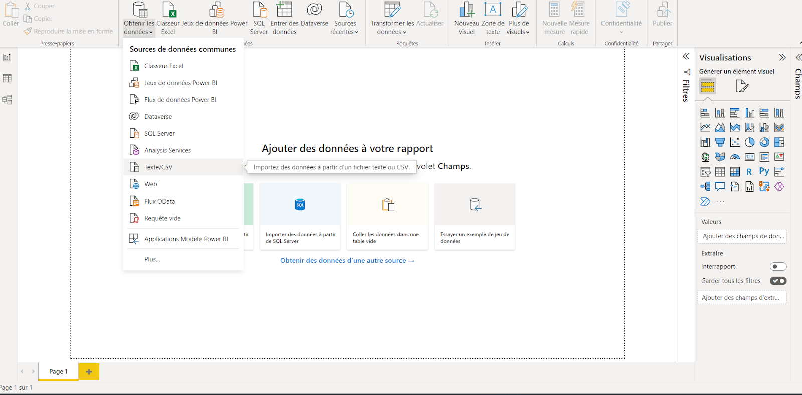Select the pie chart visual
This screenshot has height=395, width=802.
750,142
